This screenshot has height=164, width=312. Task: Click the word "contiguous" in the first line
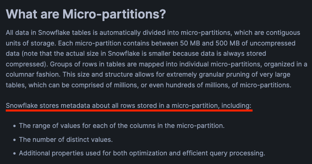click(283, 33)
